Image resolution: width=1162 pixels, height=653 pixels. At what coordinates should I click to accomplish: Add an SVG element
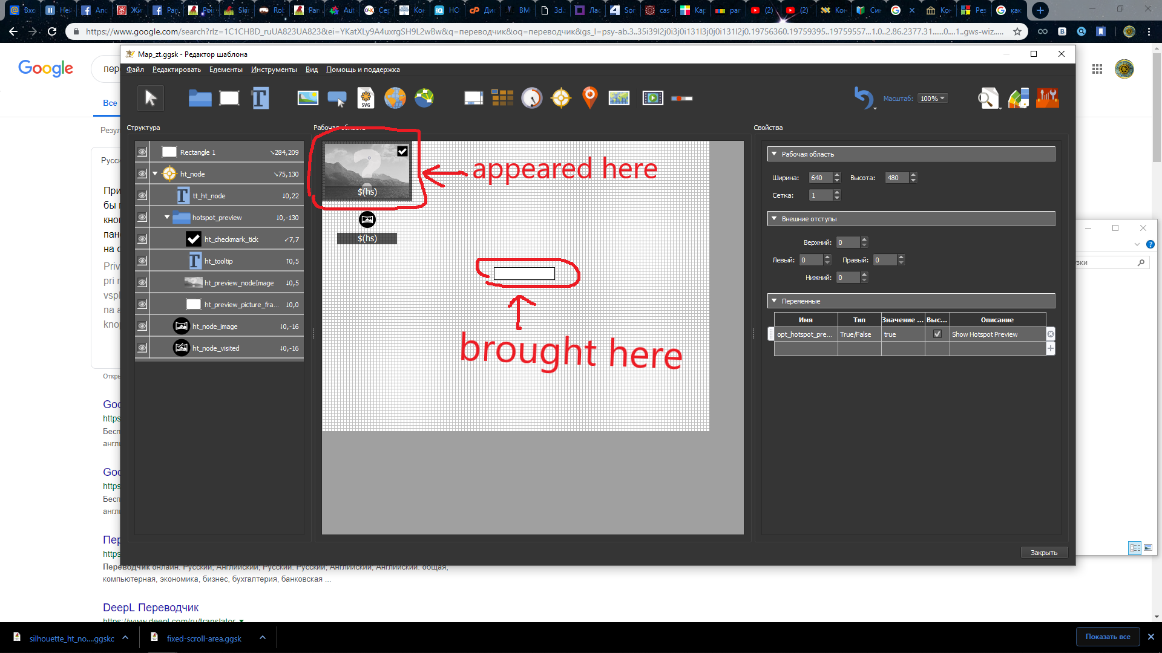(x=366, y=98)
